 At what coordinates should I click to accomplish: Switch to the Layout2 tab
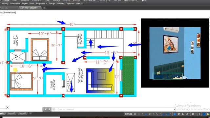tap(22, 113)
